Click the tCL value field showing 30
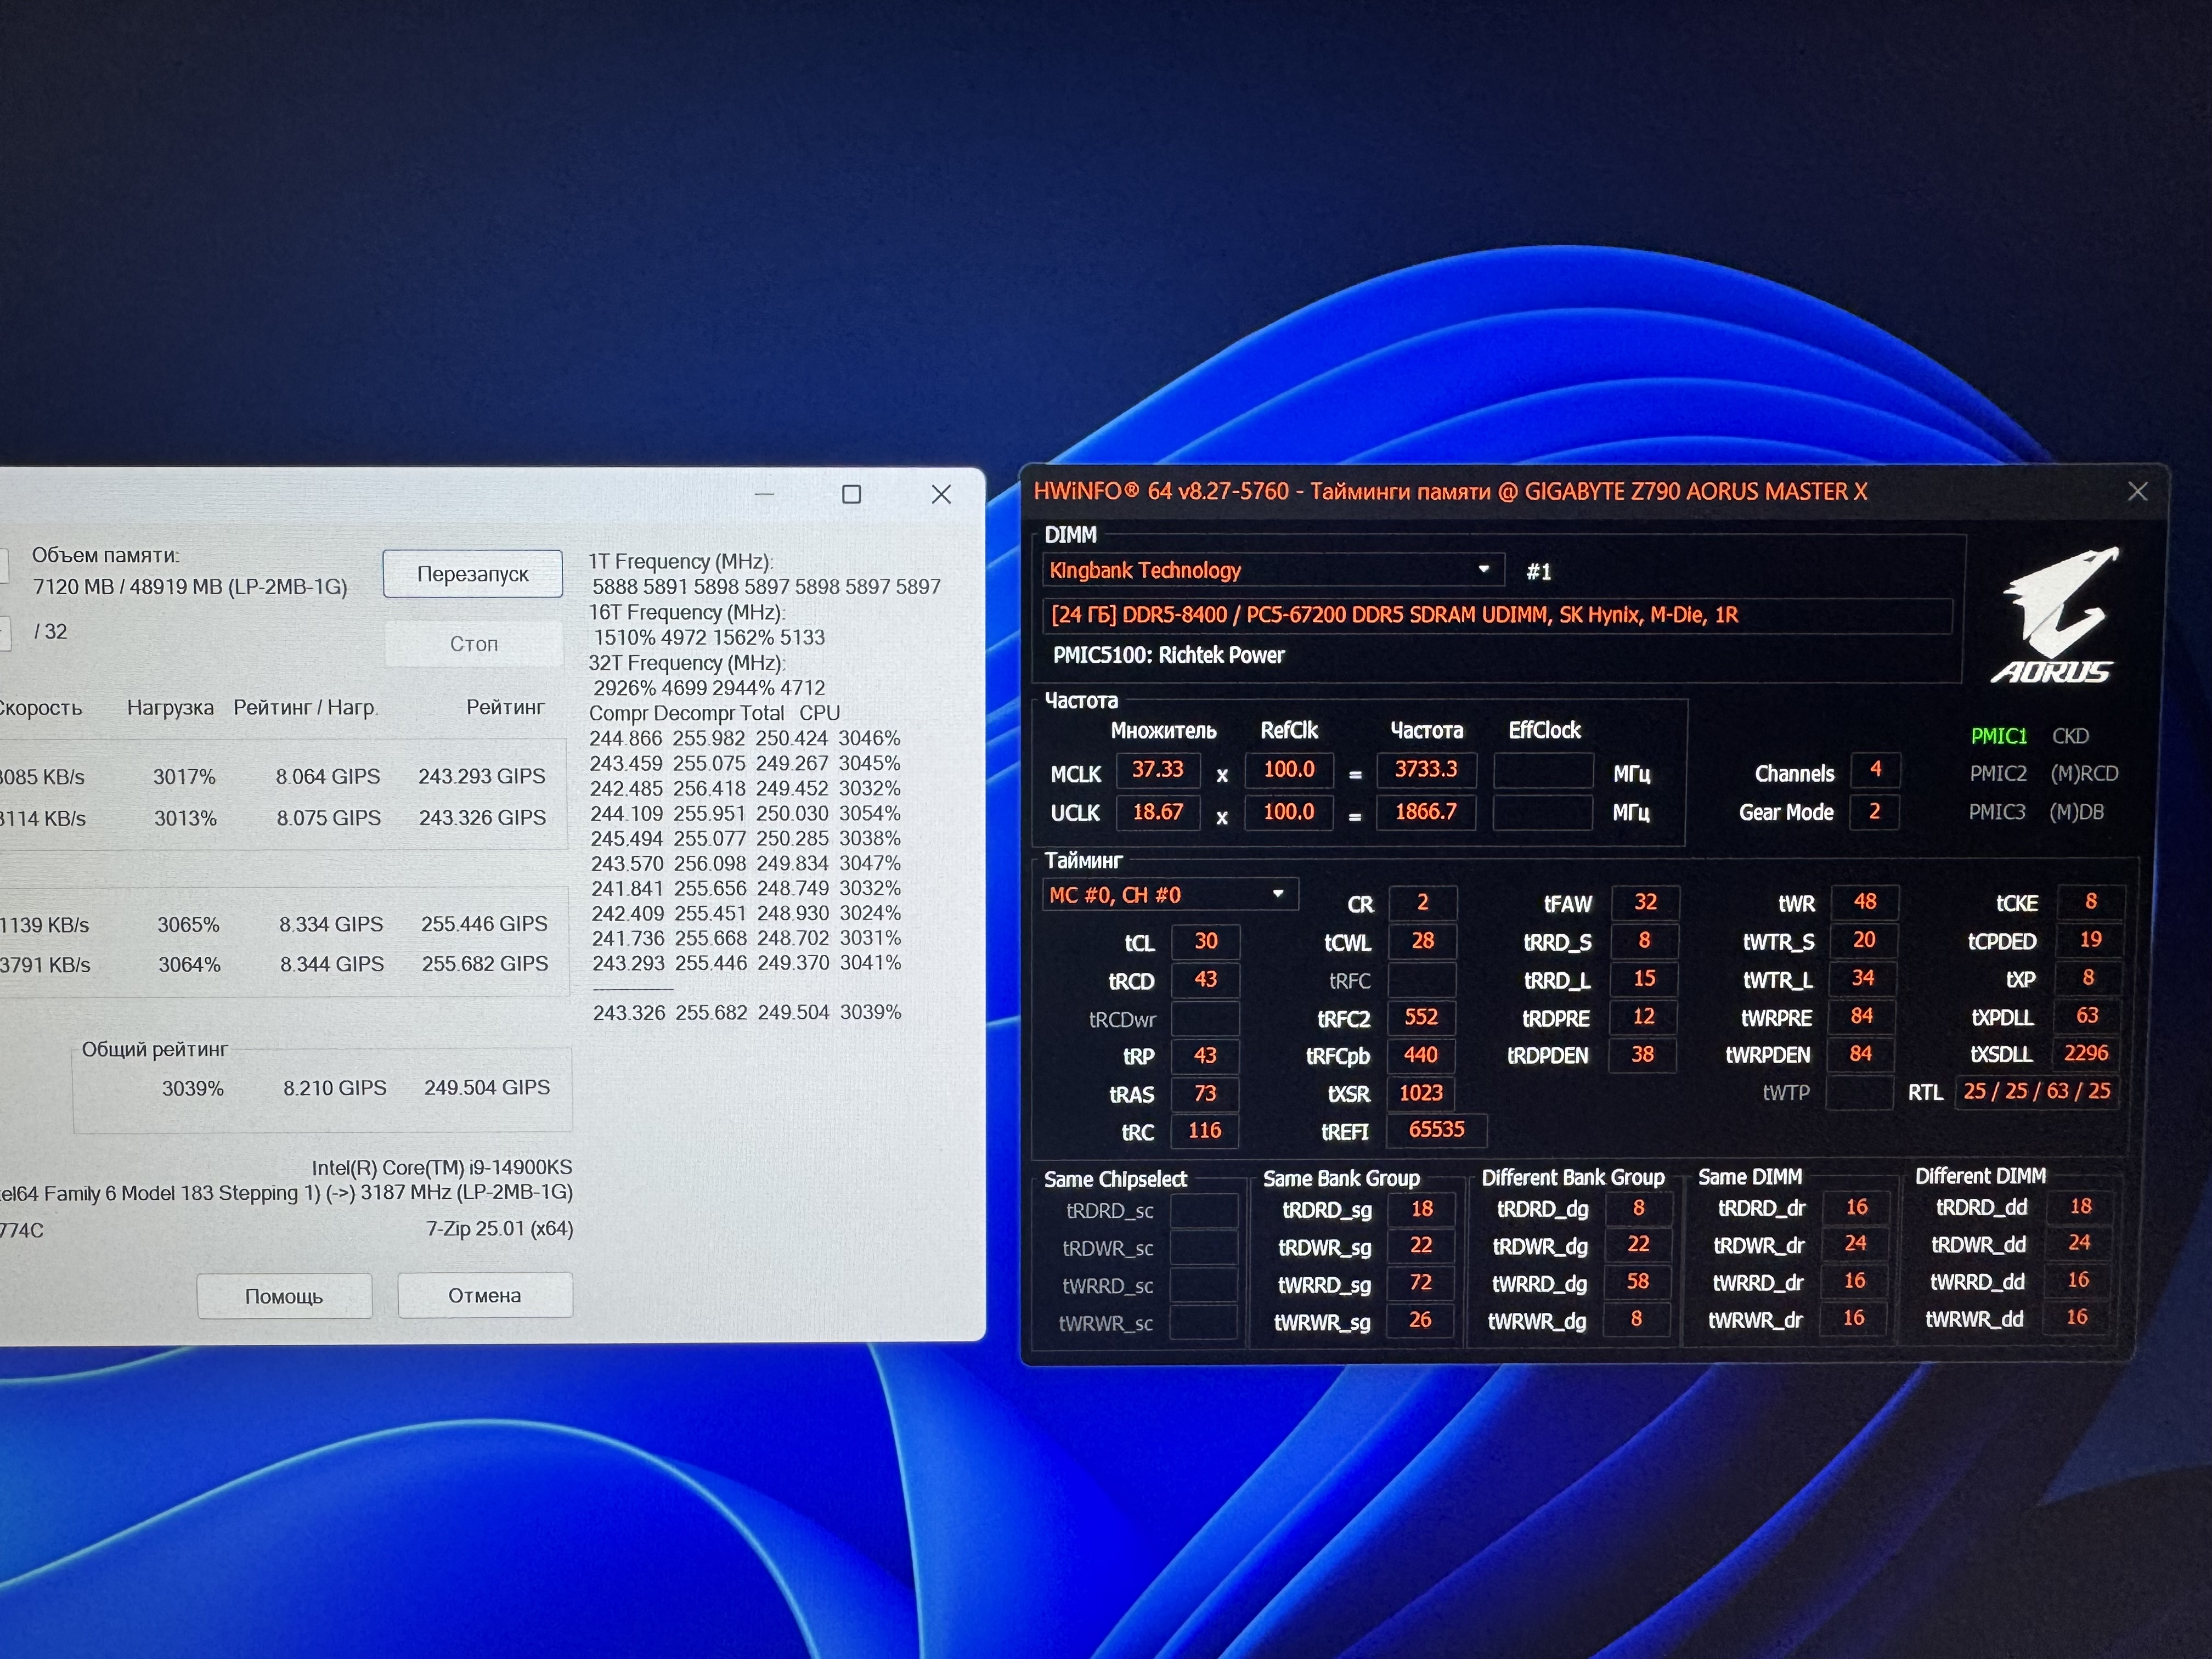Image resolution: width=2212 pixels, height=1659 pixels. [x=1205, y=941]
